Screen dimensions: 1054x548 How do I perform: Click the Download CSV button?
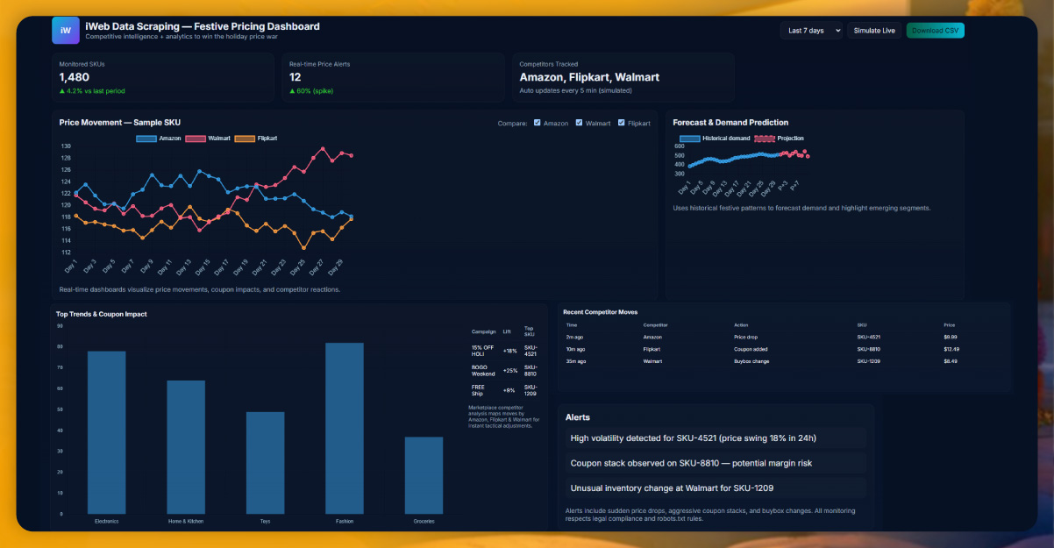(935, 31)
